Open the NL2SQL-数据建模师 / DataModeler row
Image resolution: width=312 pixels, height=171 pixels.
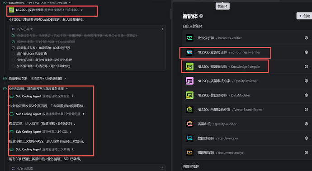tap(247, 95)
